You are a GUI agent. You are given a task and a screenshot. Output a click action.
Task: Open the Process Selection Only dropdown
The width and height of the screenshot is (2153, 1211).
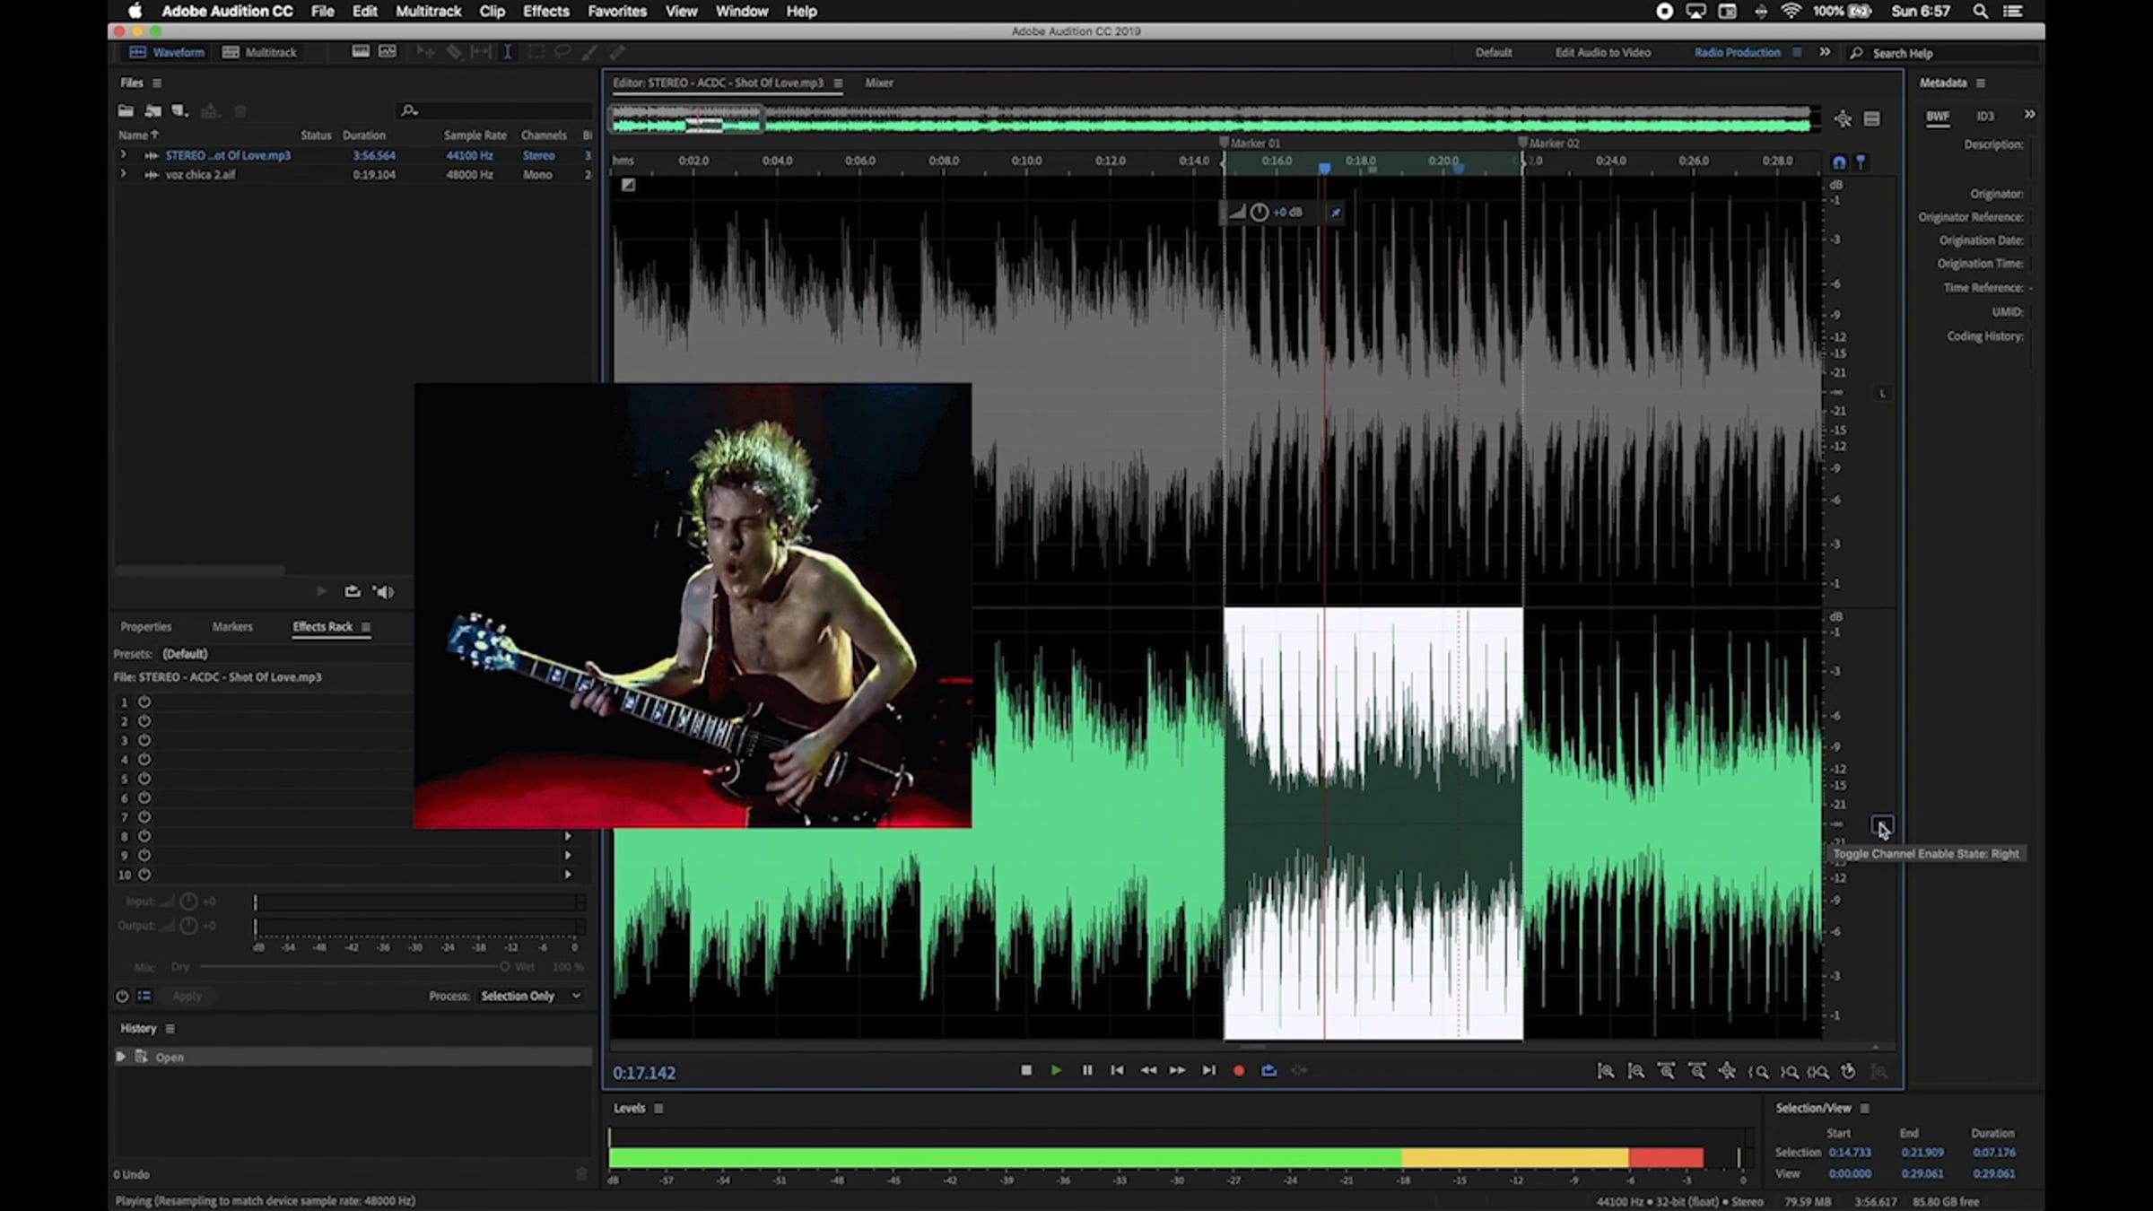(531, 996)
